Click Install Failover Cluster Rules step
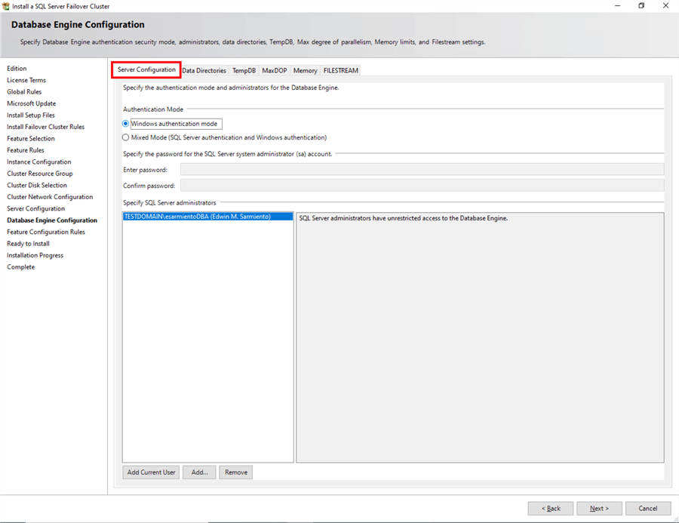The height and width of the screenshot is (523, 679). 46,127
